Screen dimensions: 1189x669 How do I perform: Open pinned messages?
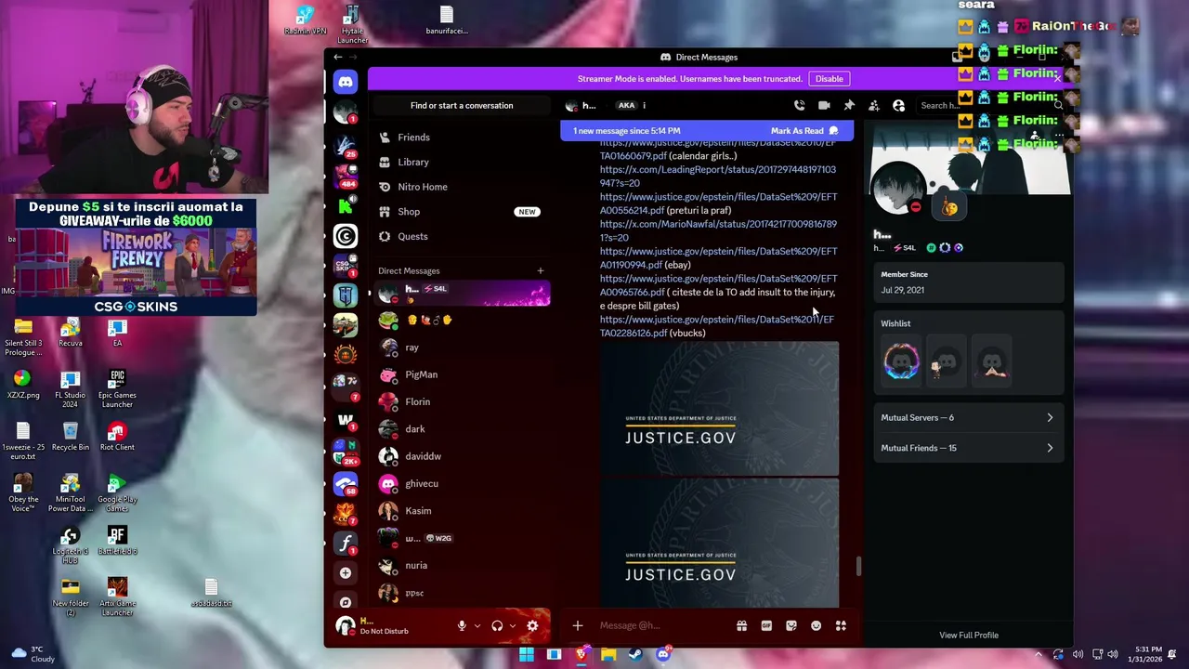849,106
